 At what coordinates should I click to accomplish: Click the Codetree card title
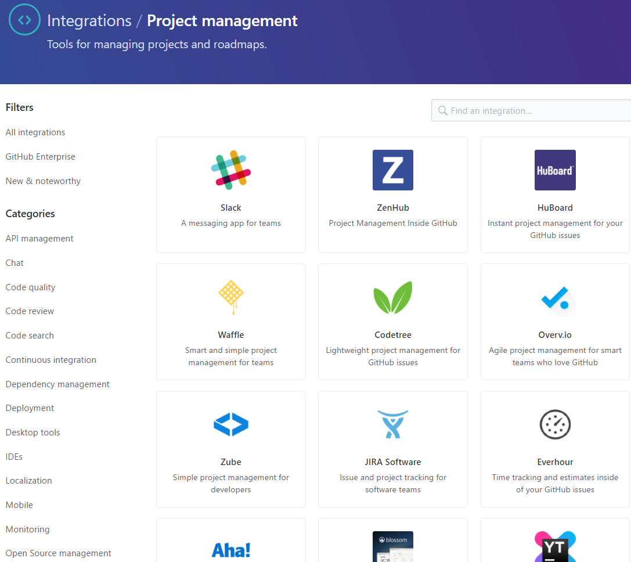coord(393,335)
